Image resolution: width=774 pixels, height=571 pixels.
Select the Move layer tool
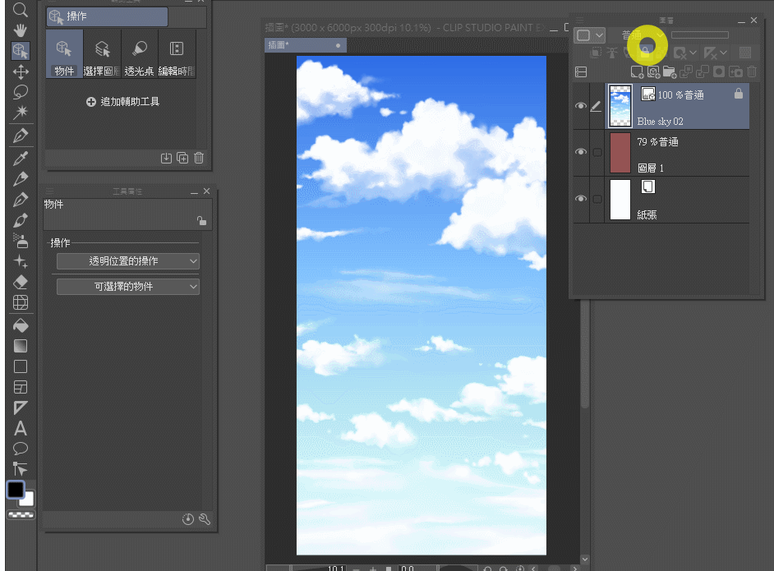tap(21, 71)
